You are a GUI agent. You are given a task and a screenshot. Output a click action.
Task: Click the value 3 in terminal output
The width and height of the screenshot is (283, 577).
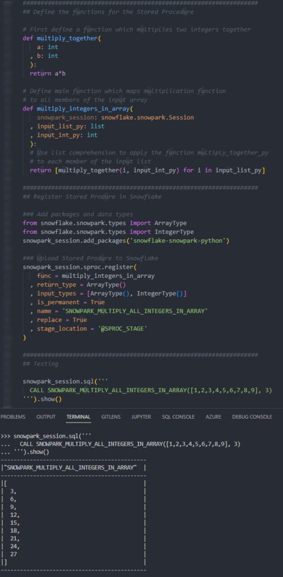pos(12,491)
